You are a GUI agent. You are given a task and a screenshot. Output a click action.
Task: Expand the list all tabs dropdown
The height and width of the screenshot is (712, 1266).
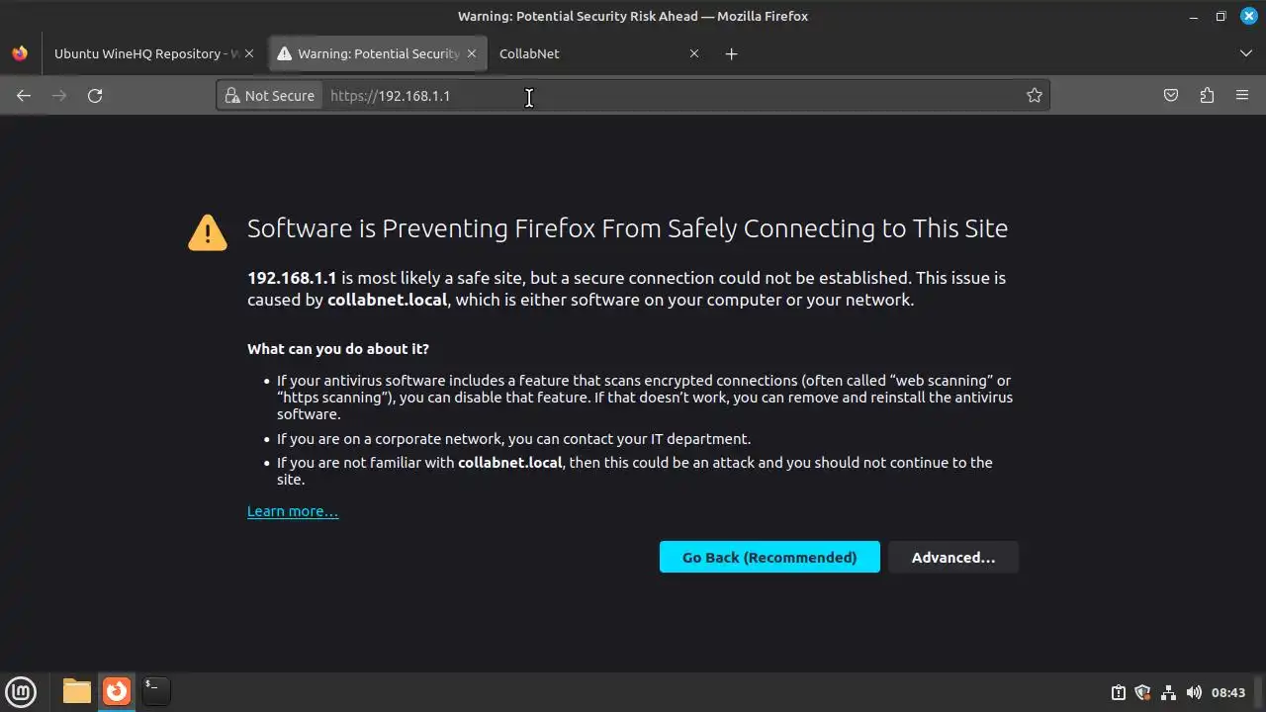(1245, 54)
